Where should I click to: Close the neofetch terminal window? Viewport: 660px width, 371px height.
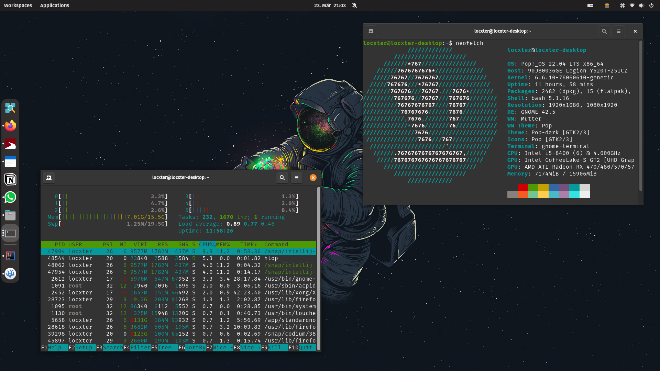tap(635, 31)
